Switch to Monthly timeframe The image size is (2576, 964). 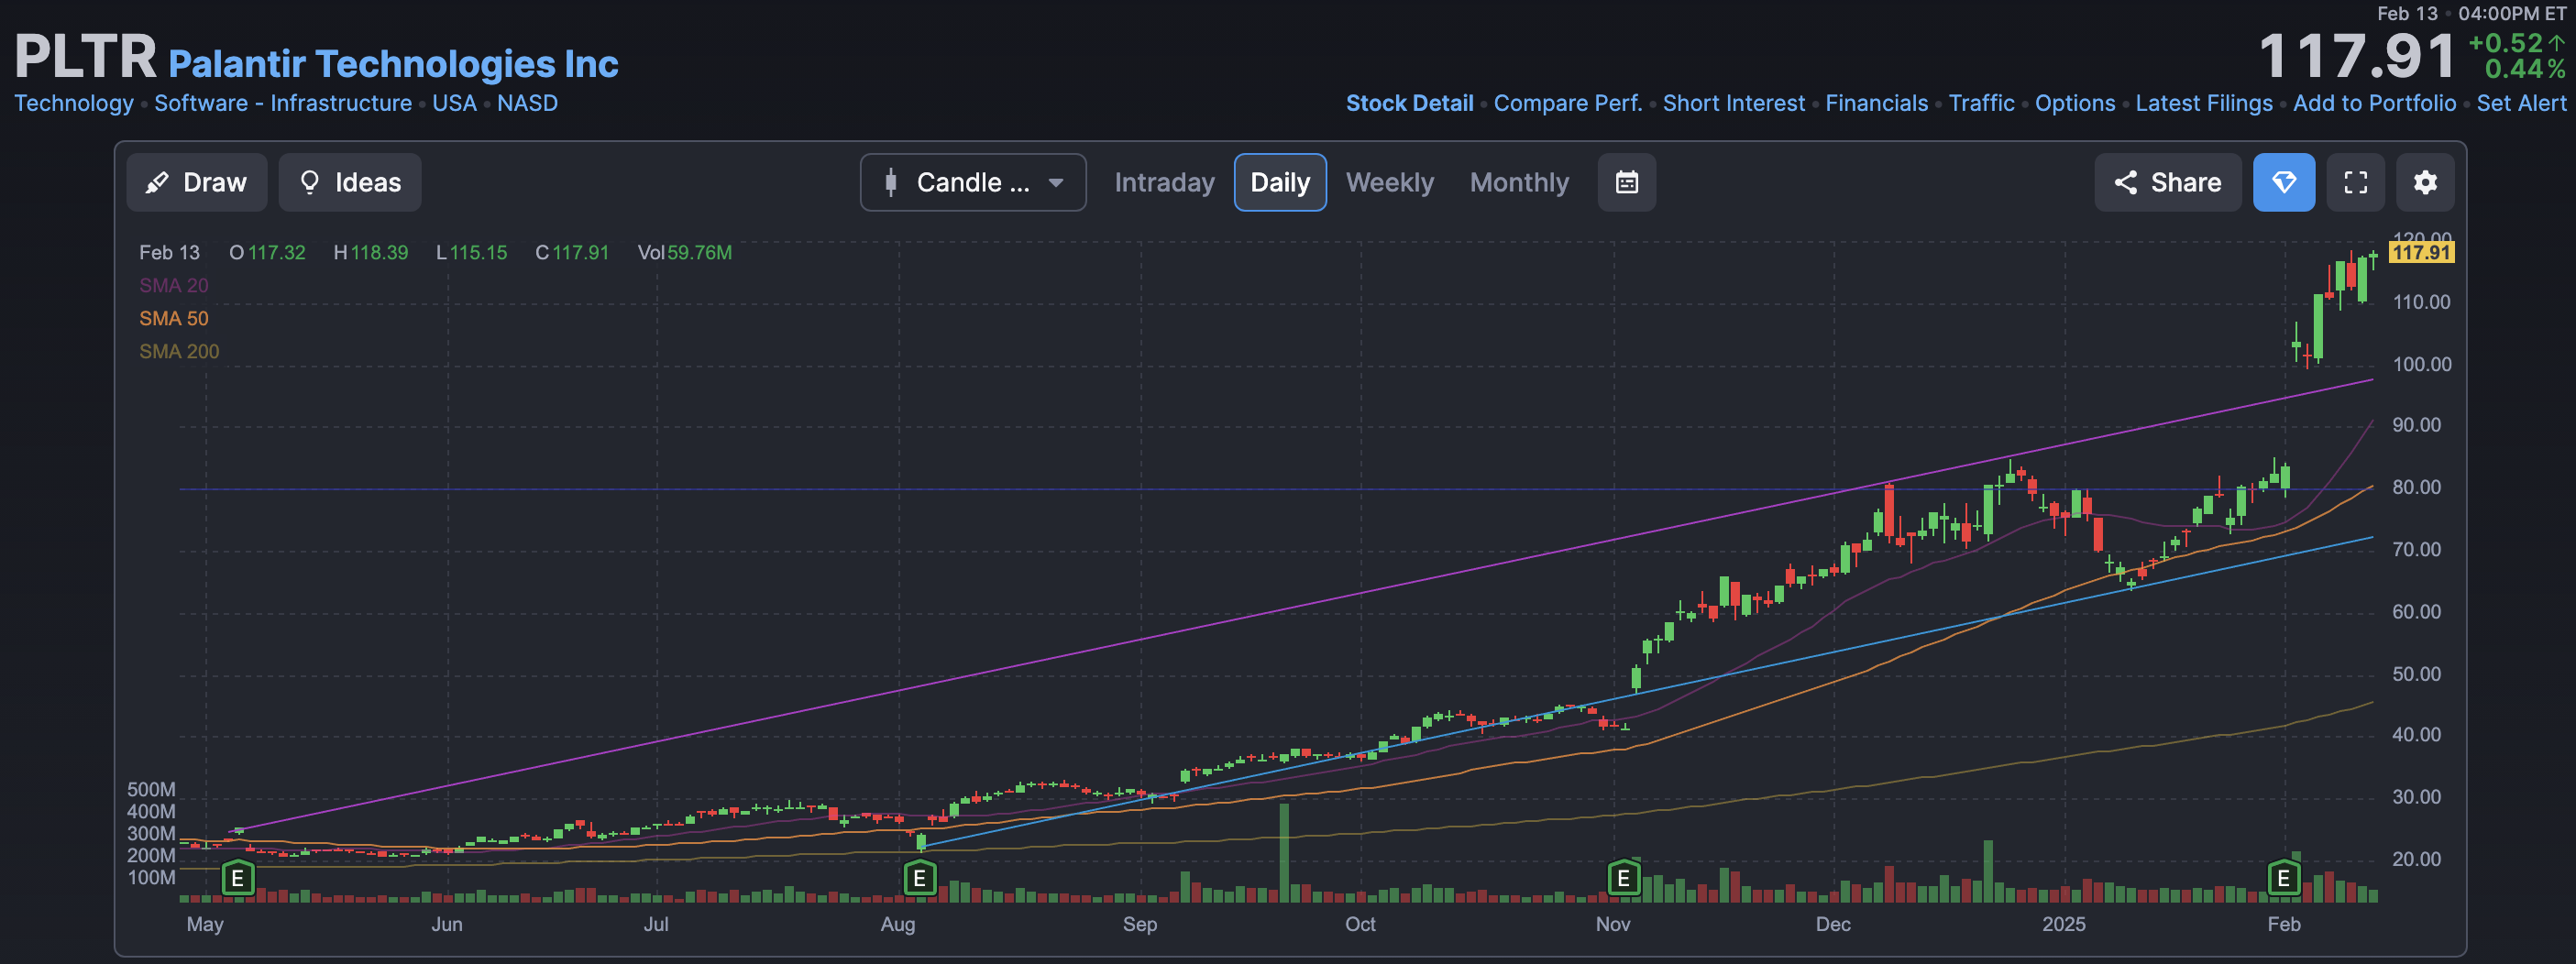1519,182
